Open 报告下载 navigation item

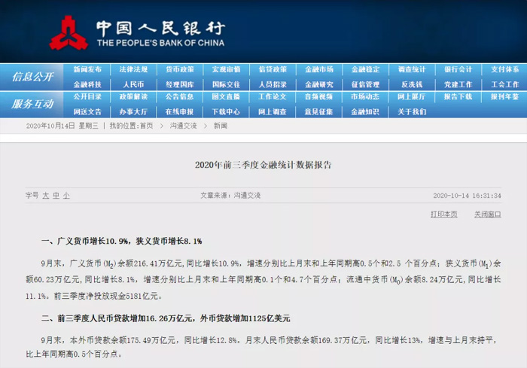(458, 97)
